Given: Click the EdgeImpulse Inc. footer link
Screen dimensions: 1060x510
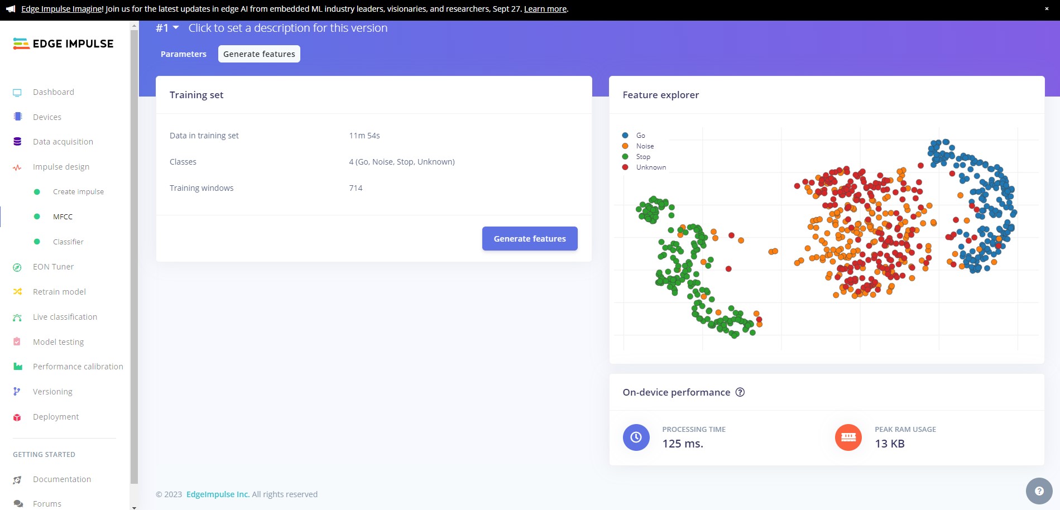Looking at the screenshot, I should pyautogui.click(x=218, y=494).
